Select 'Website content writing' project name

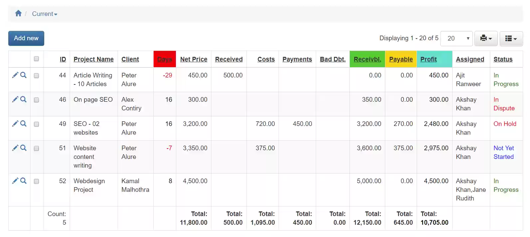(x=85, y=157)
